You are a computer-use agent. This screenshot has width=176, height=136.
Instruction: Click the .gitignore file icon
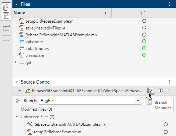22,41
